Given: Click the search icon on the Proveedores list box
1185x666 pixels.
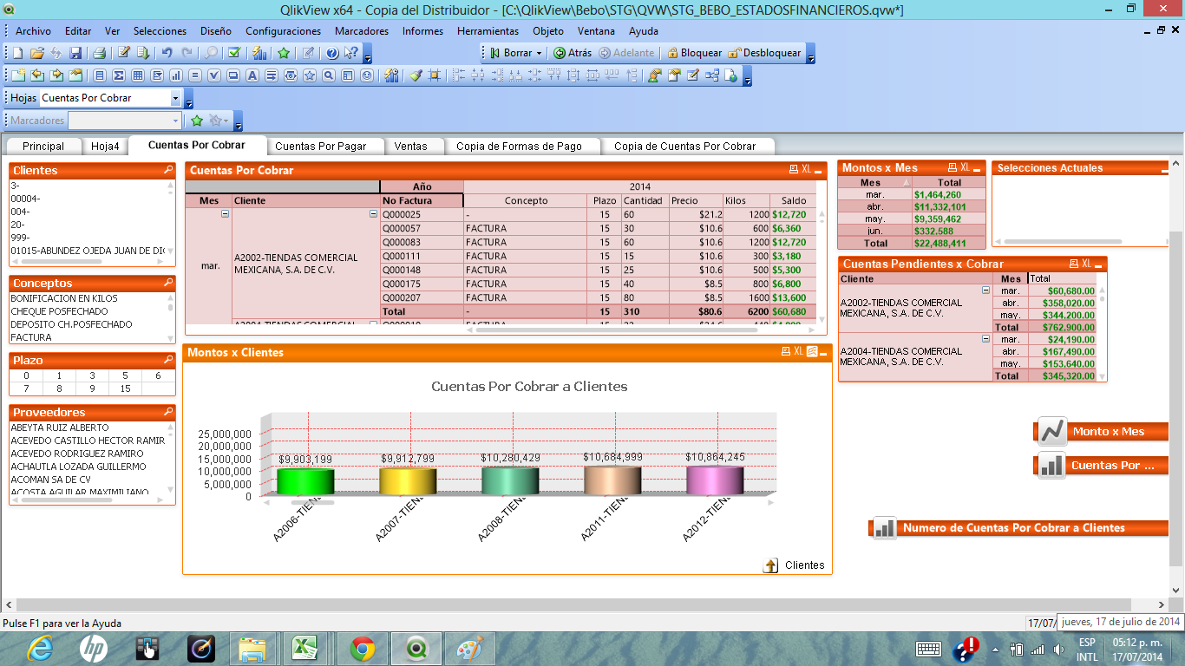Looking at the screenshot, I should [168, 412].
